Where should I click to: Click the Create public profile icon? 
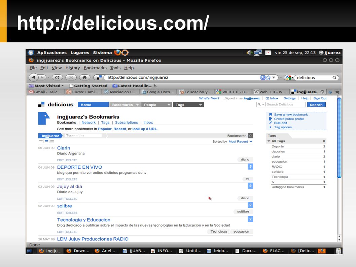271,119
